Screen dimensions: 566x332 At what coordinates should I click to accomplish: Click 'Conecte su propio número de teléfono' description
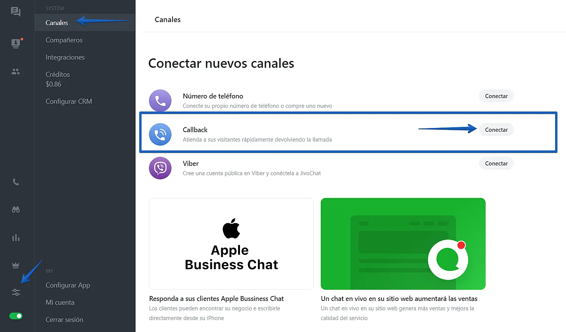coord(258,106)
